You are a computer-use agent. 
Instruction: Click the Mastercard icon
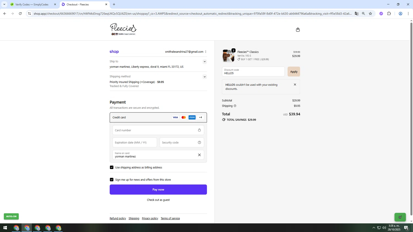coord(184,117)
